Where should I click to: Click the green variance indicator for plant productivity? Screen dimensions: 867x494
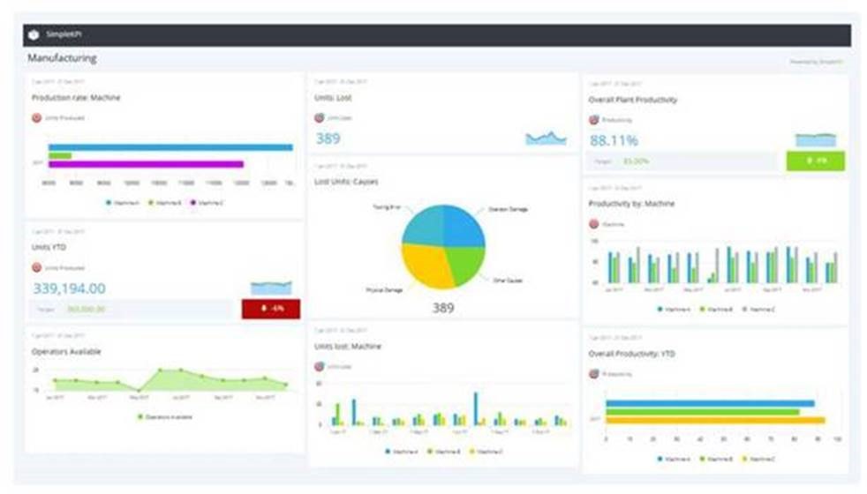pyautogui.click(x=815, y=161)
